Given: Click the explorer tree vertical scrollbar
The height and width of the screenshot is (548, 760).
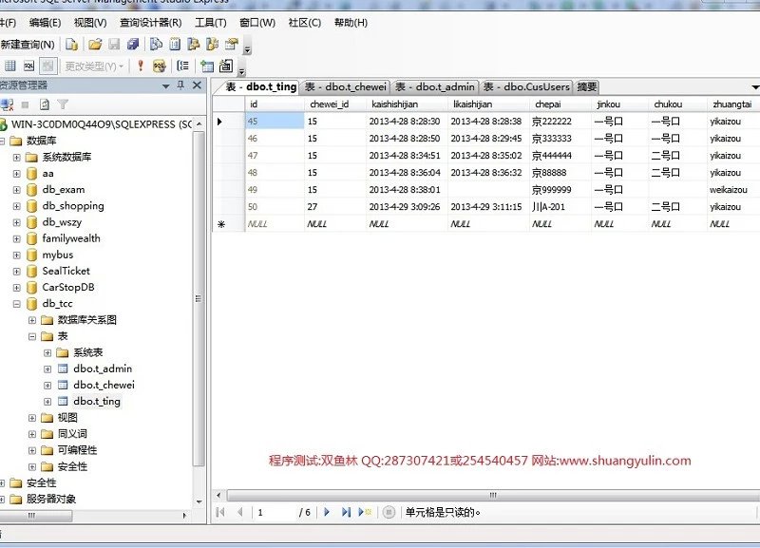Looking at the screenshot, I should pos(199,298).
